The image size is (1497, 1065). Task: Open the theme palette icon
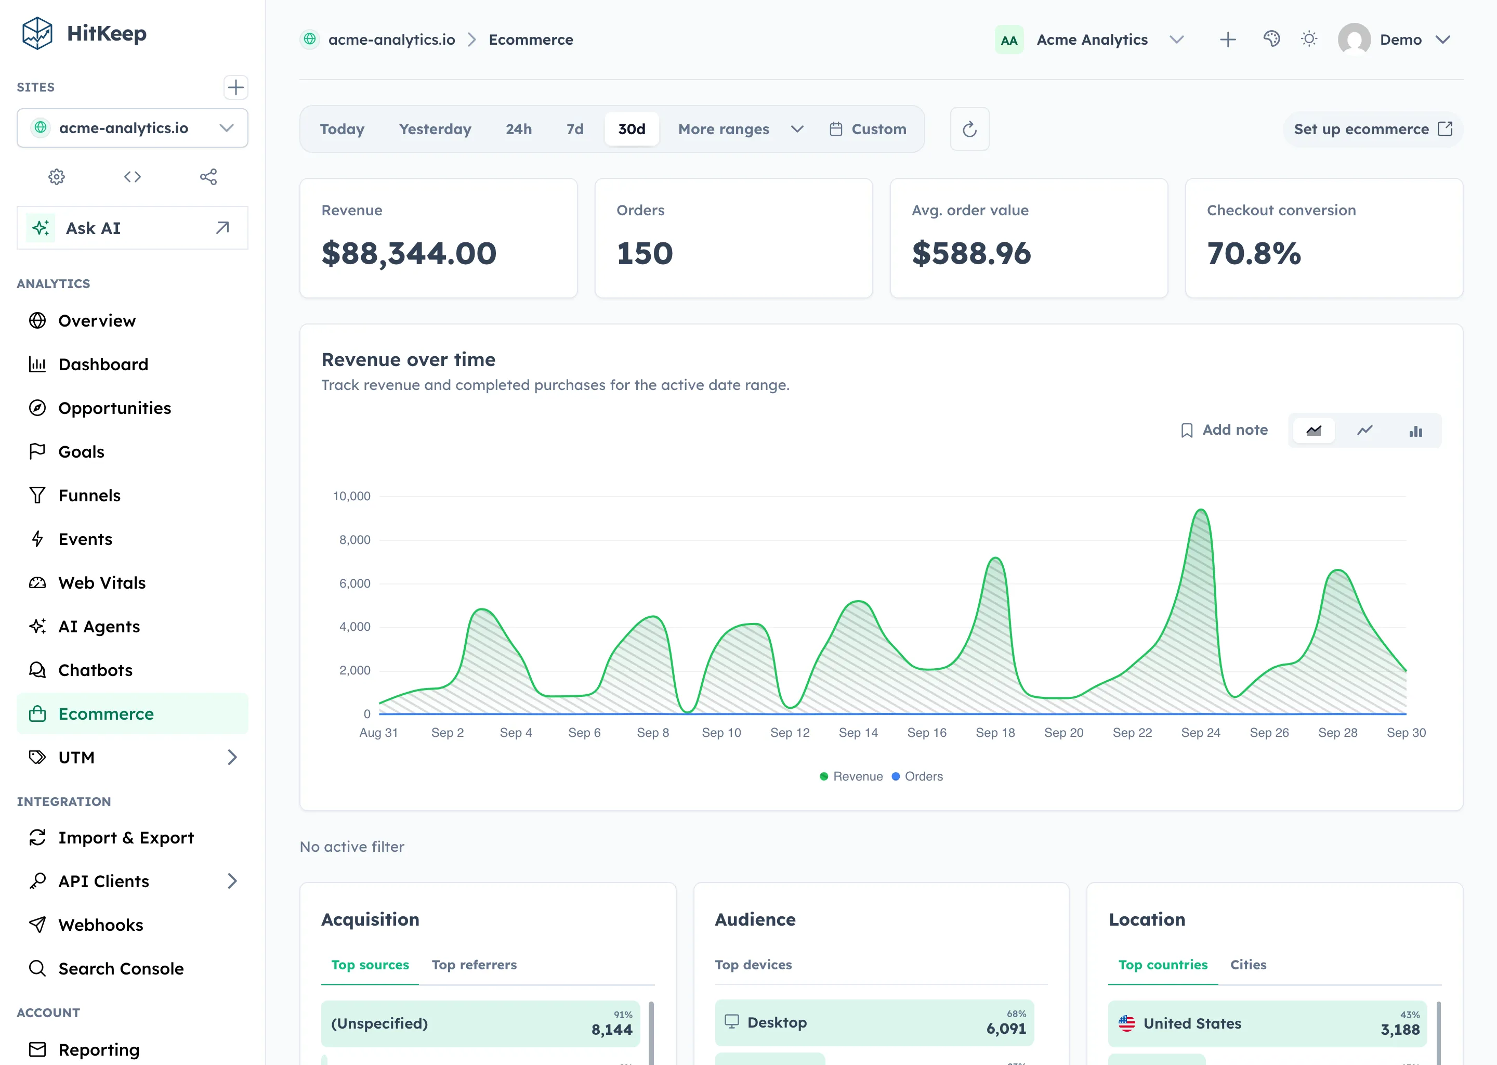tap(1271, 40)
